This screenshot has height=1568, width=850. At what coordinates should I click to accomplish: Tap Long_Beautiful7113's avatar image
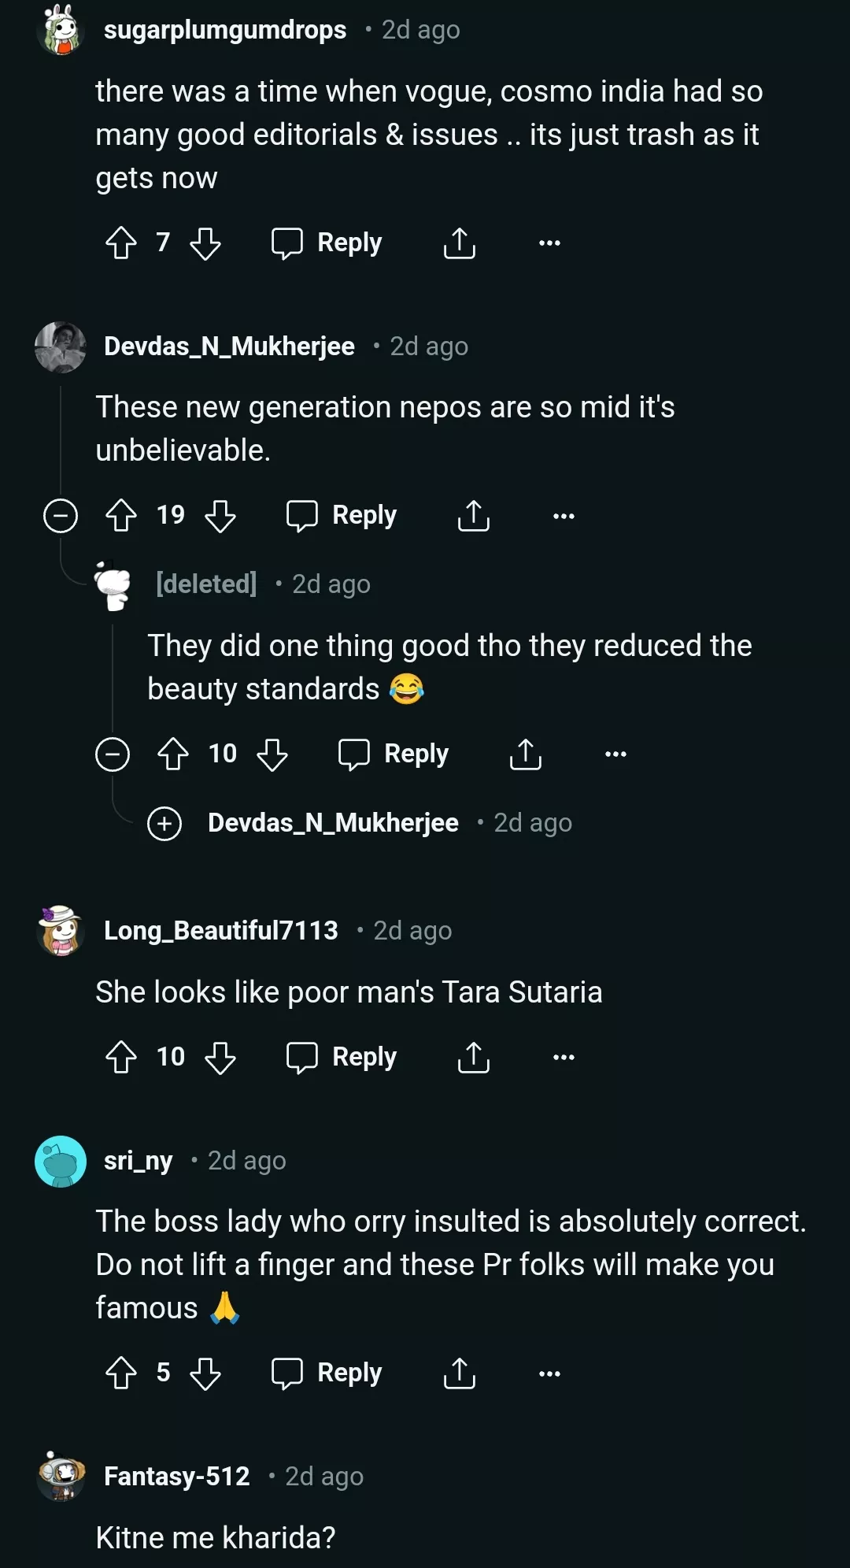pyautogui.click(x=61, y=931)
